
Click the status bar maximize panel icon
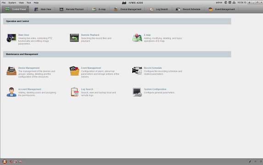[x=256, y=162]
